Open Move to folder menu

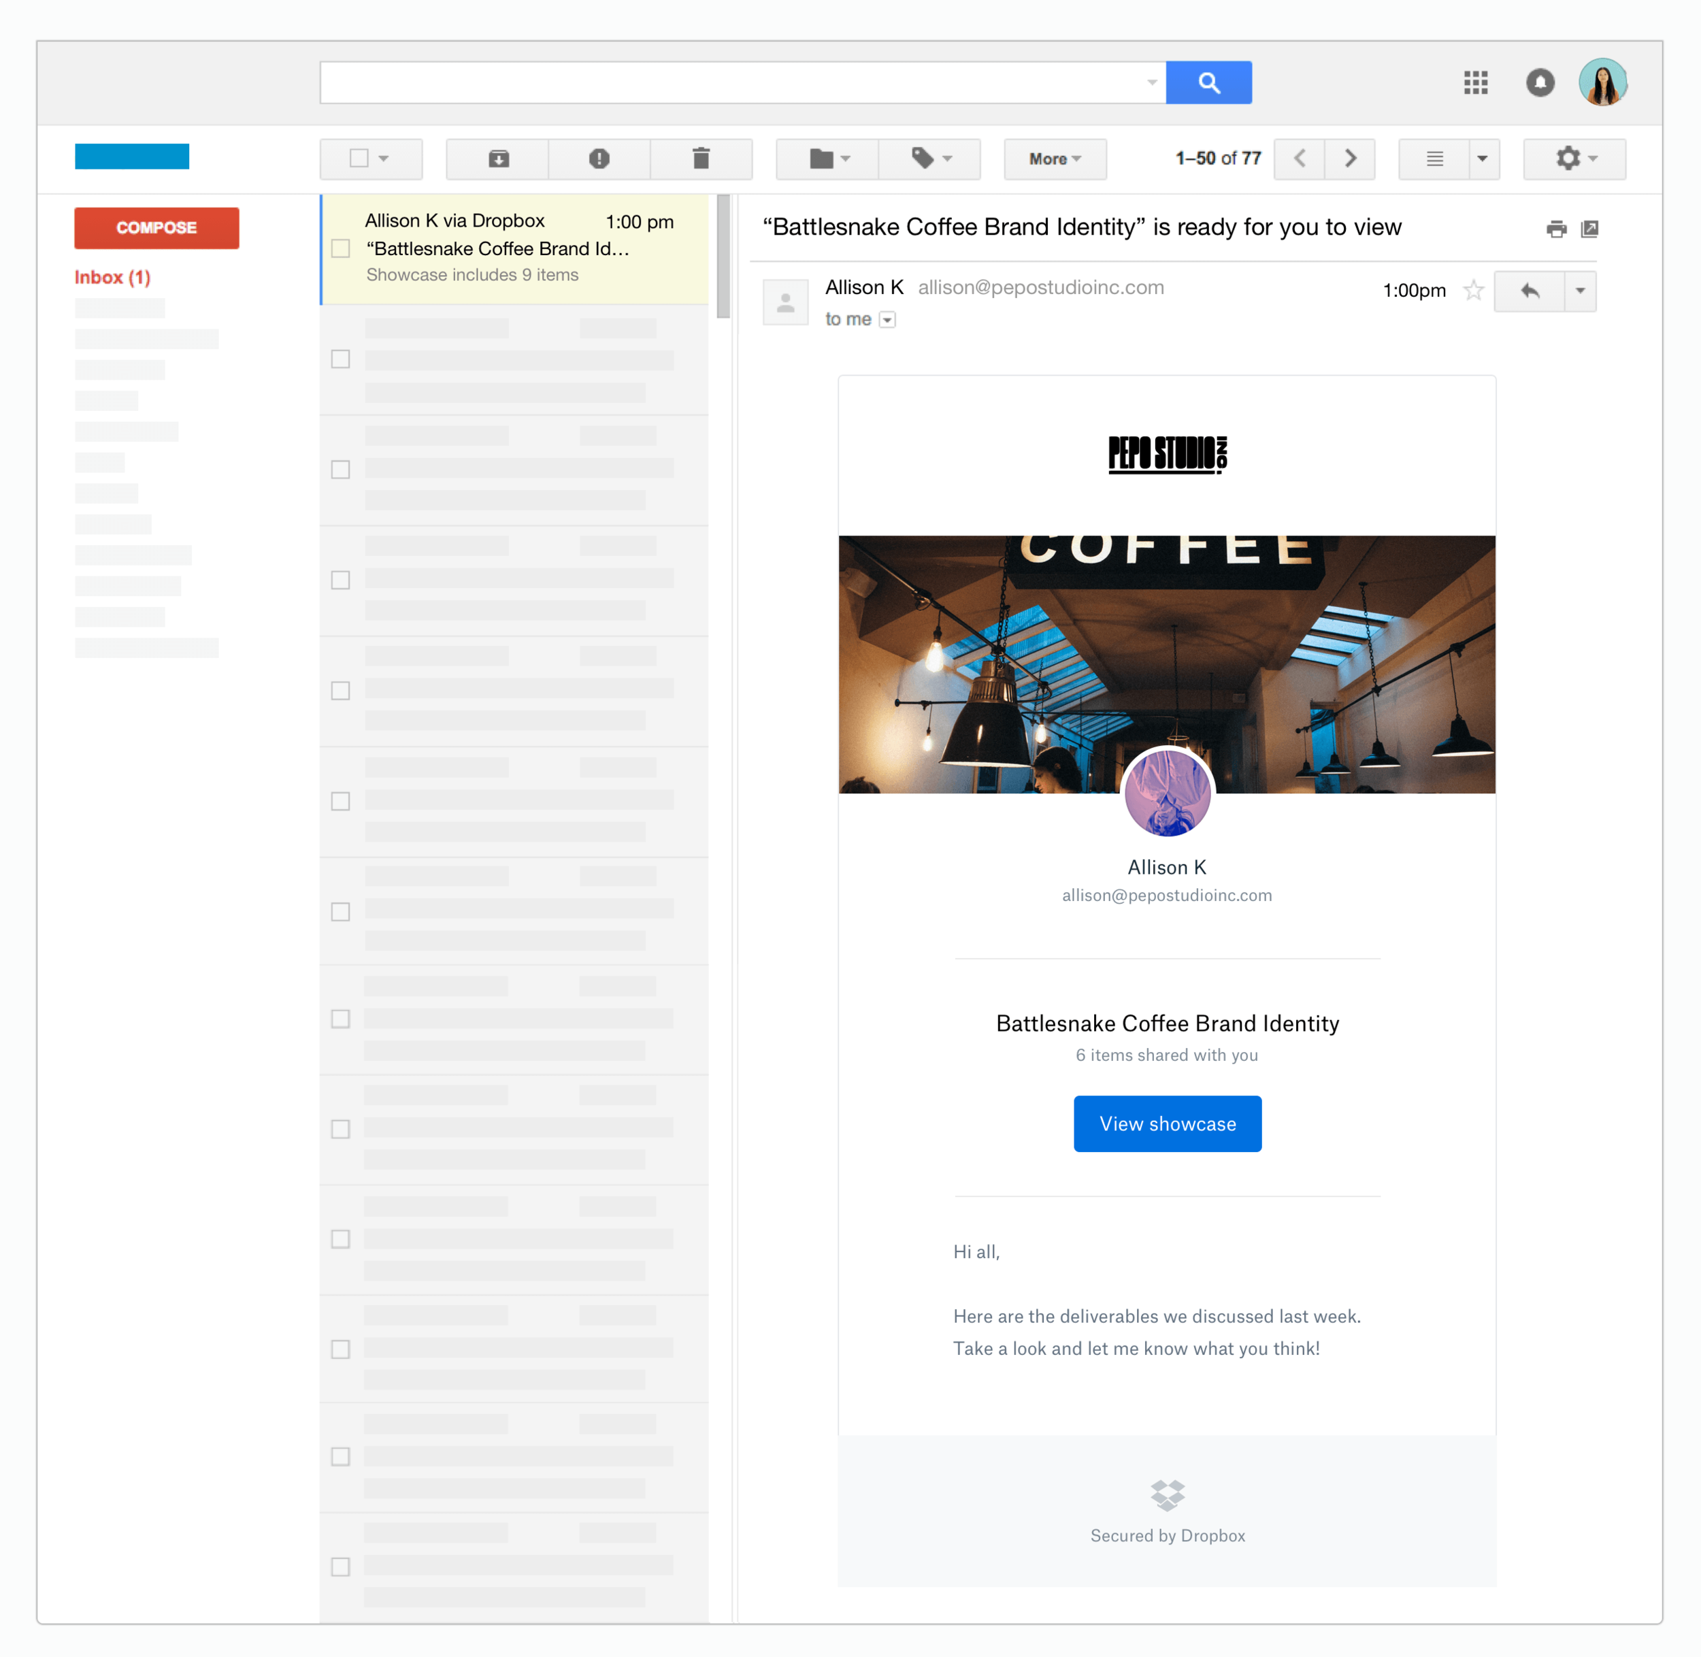coord(827,159)
